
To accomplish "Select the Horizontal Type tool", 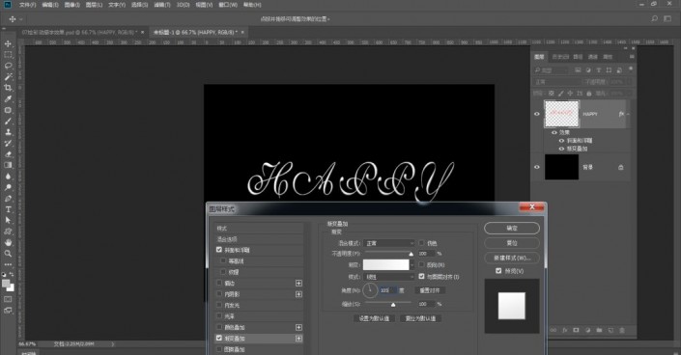I will click(x=8, y=209).
